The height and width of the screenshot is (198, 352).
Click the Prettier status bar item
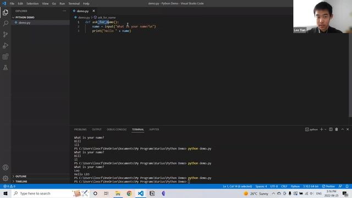[x=328, y=186]
